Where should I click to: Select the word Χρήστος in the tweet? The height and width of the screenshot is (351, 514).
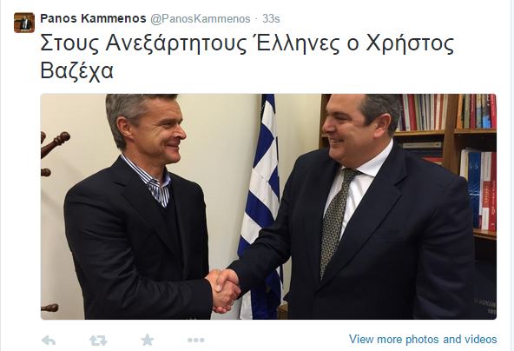(x=410, y=43)
